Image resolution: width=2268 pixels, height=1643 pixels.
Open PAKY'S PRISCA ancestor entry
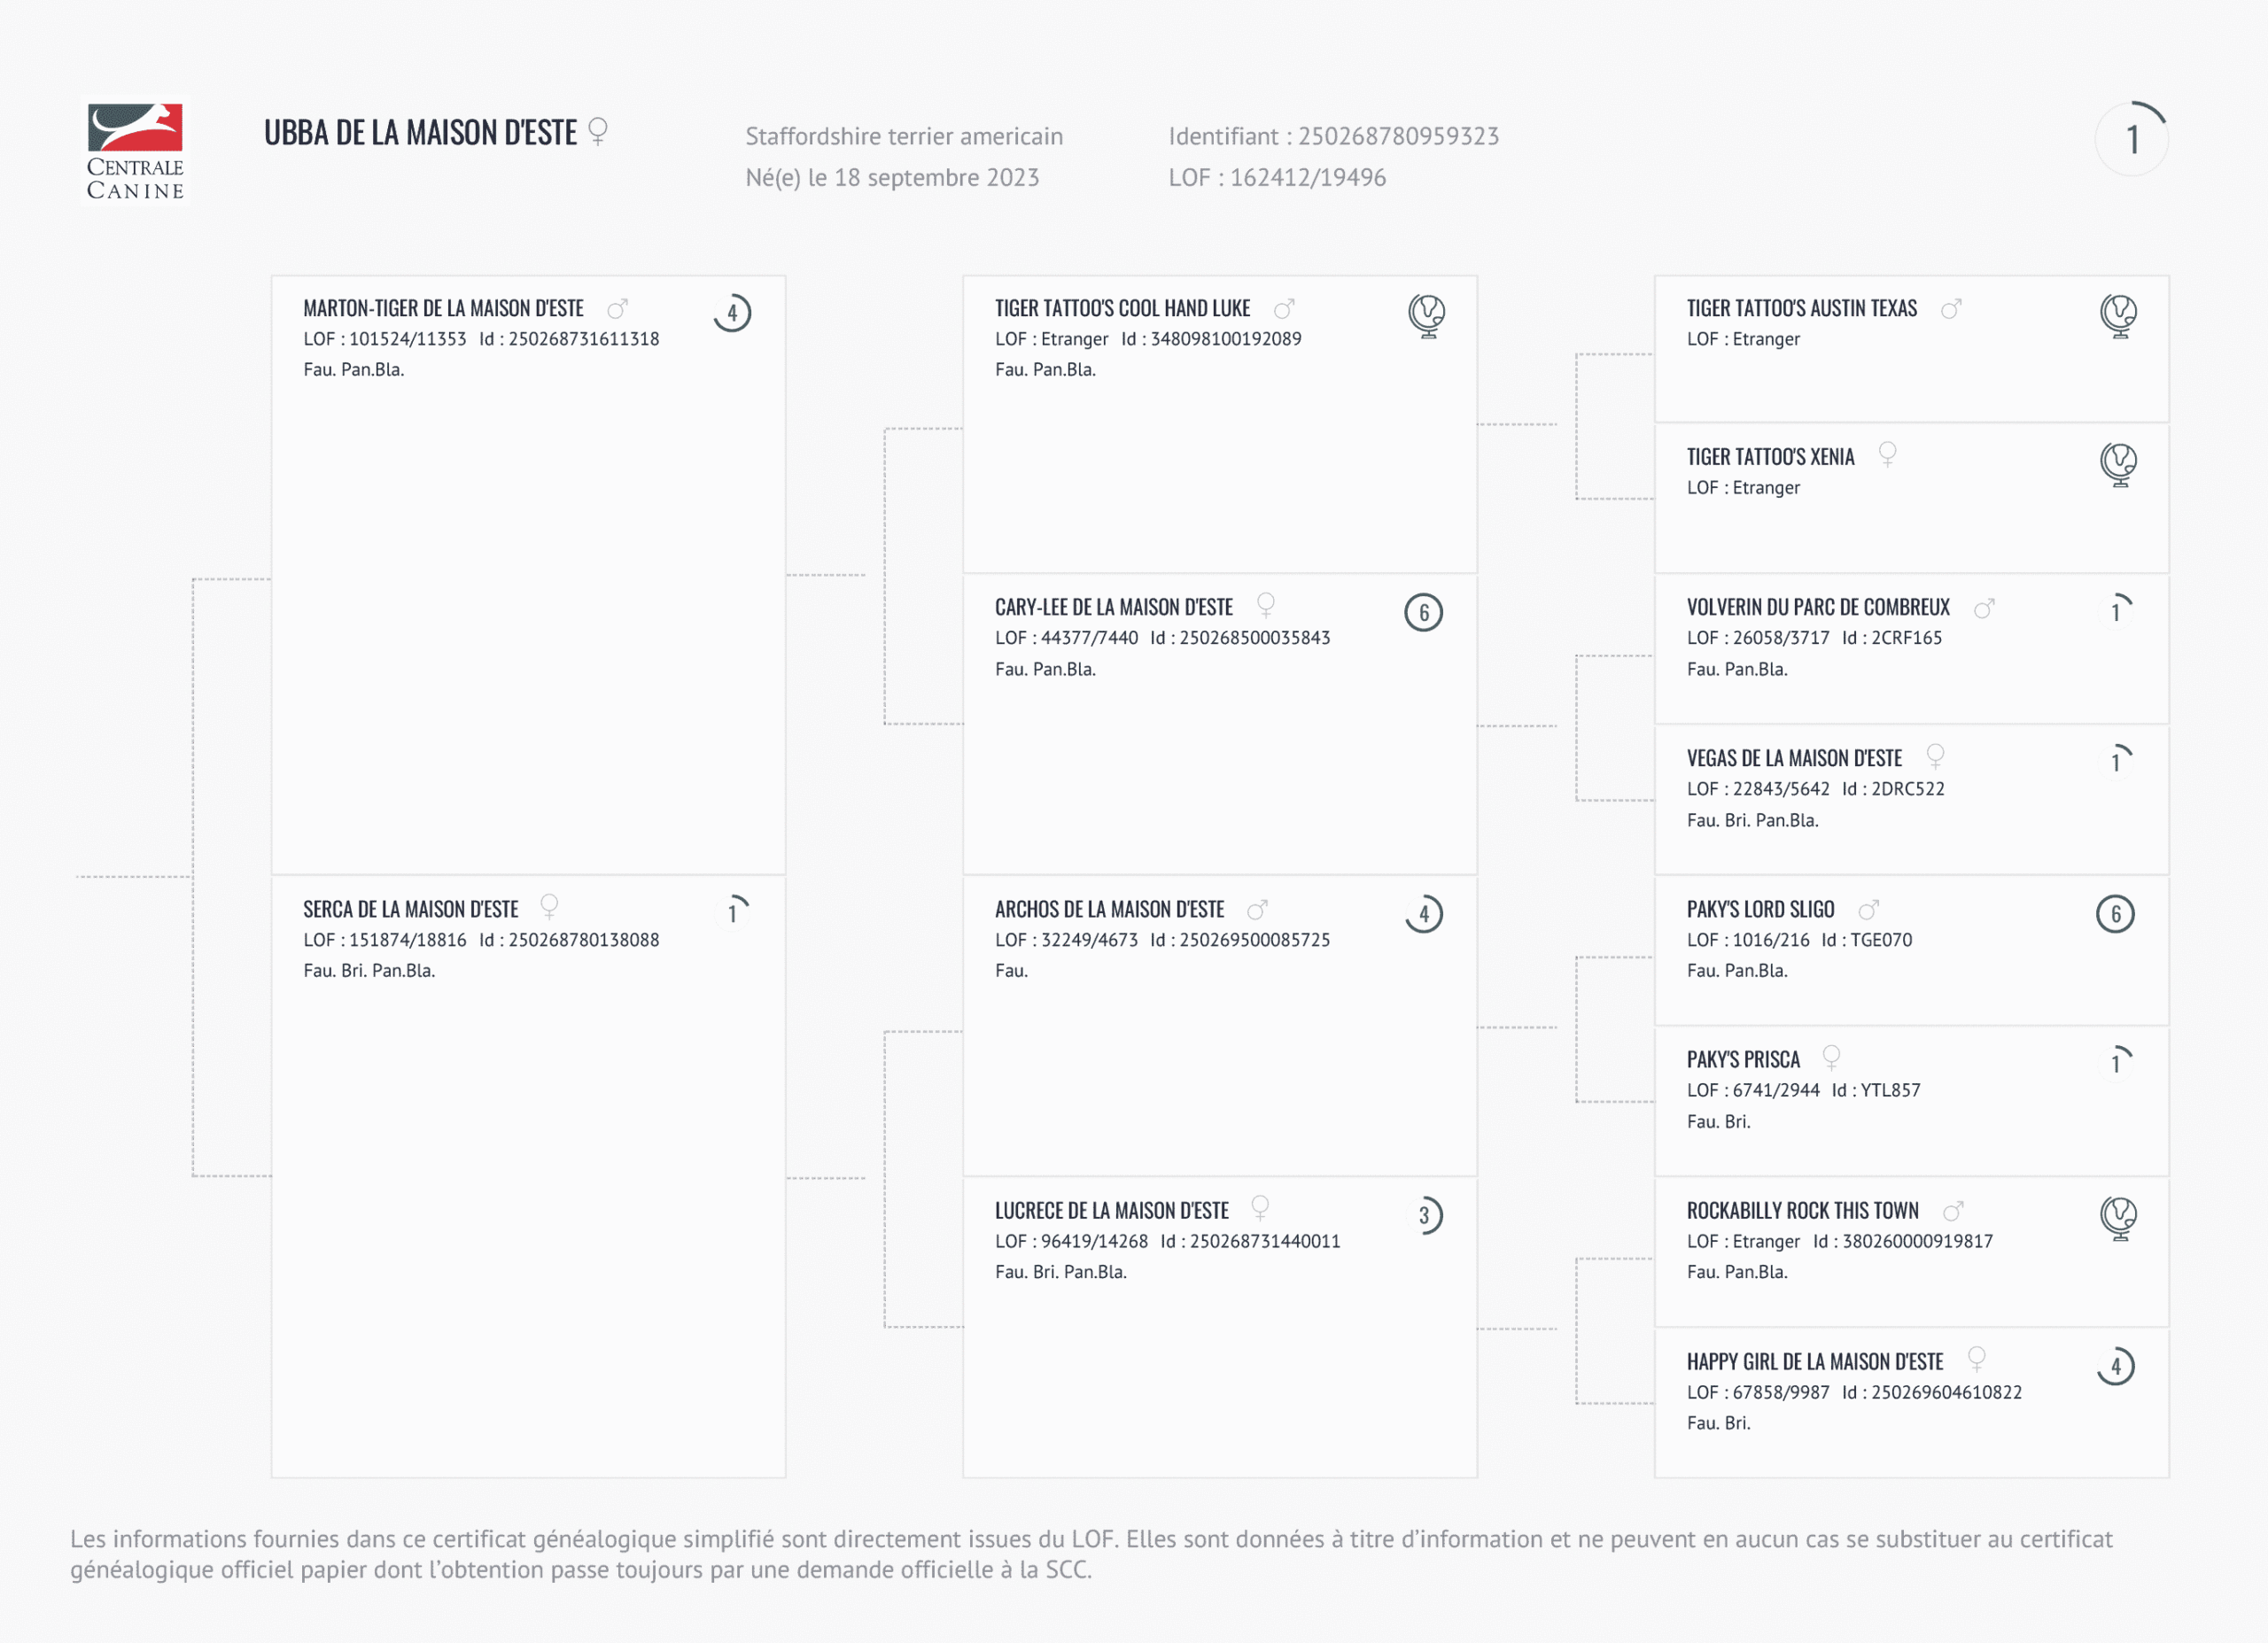[x=1742, y=1060]
